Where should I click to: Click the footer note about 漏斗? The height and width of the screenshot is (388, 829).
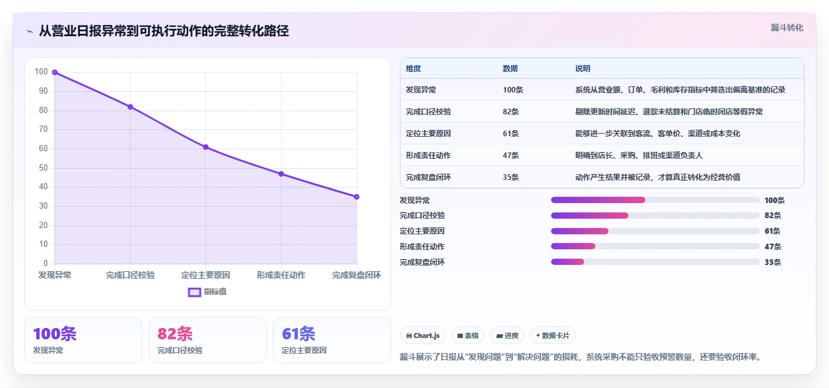(x=580, y=357)
